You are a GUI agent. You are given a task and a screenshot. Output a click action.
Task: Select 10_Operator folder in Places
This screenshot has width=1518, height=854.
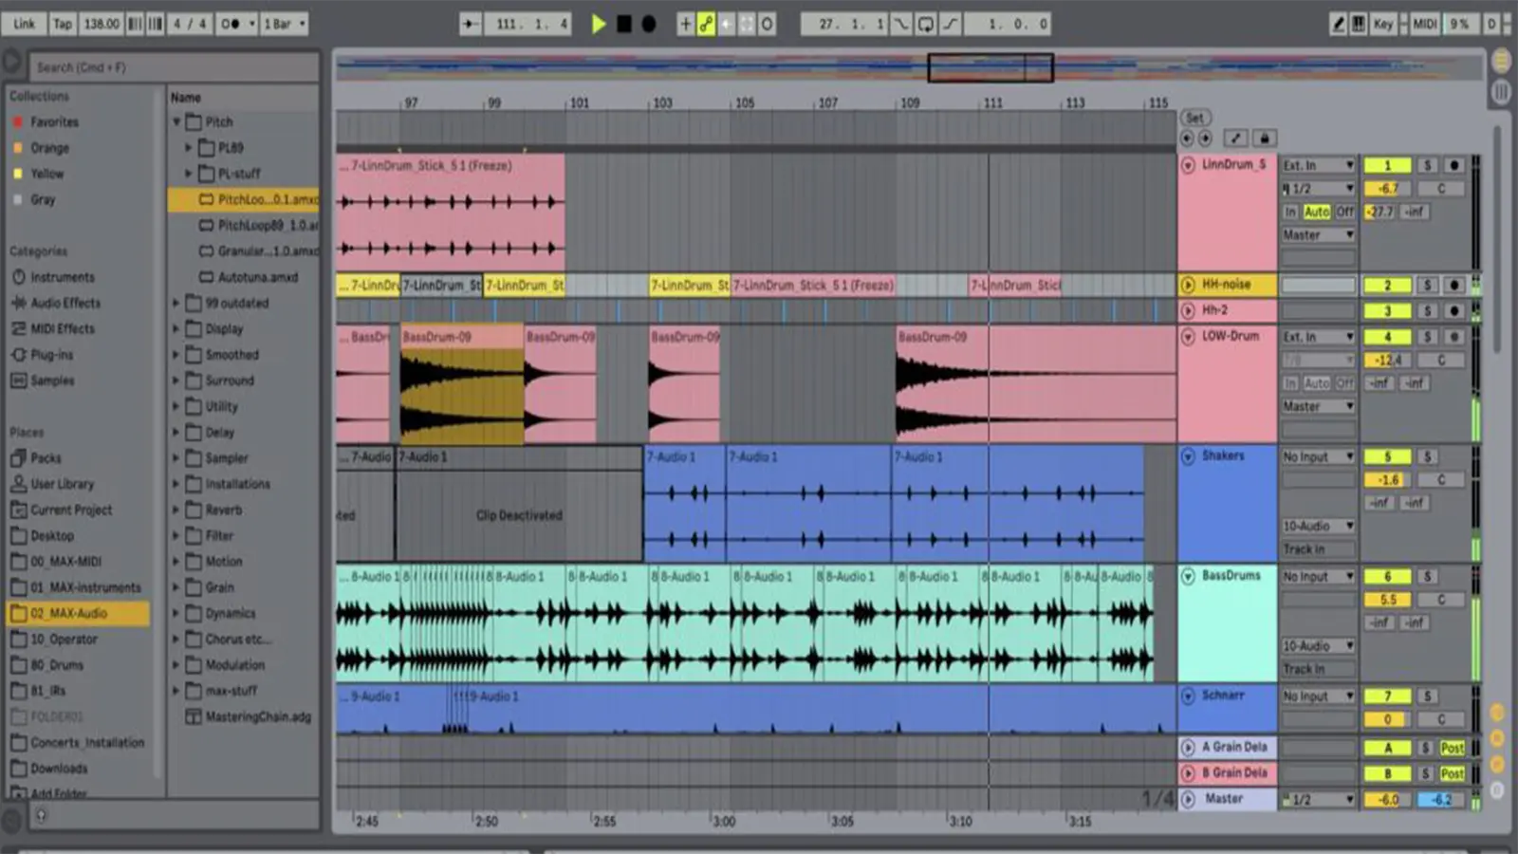(64, 640)
